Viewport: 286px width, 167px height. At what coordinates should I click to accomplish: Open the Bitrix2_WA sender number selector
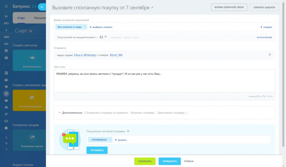116,55
